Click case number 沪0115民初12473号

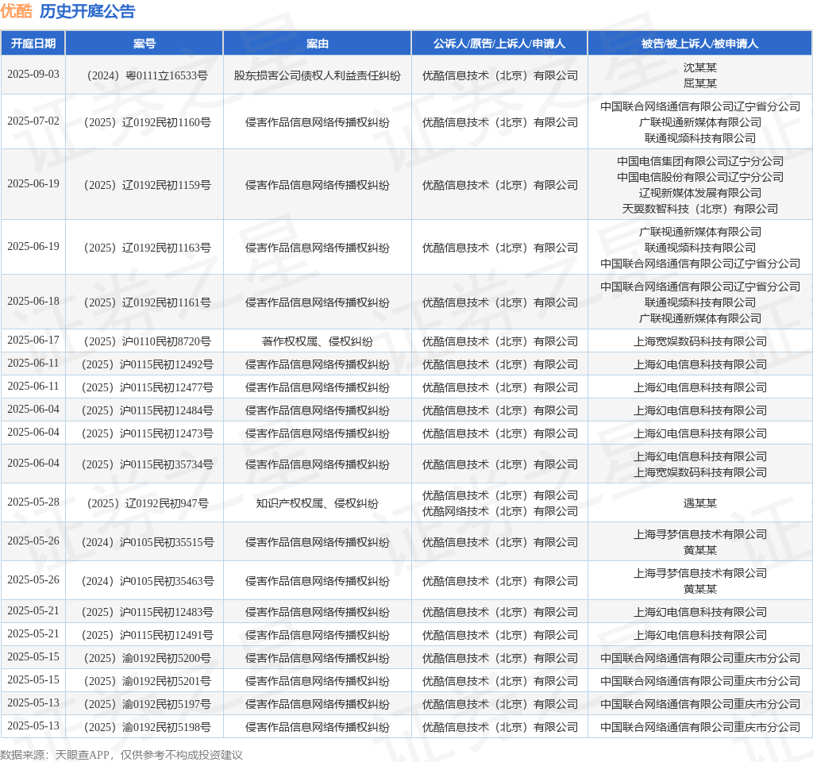147,433
